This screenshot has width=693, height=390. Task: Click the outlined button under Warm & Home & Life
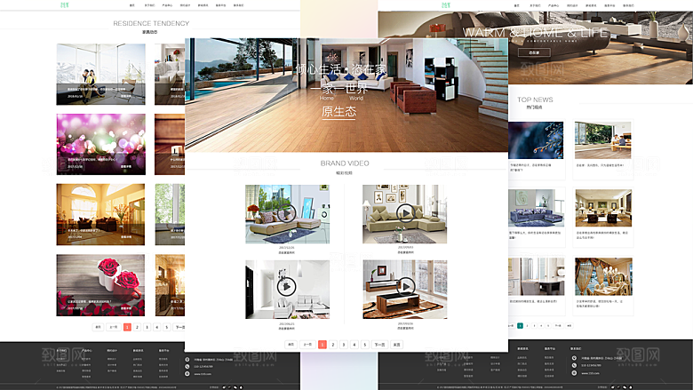tap(534, 52)
